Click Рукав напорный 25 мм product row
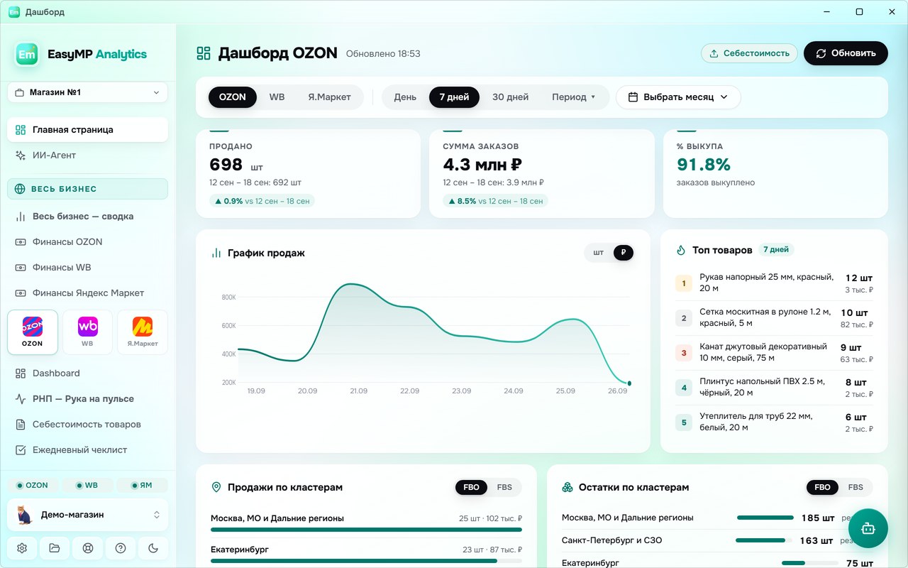The image size is (908, 568). [x=774, y=283]
